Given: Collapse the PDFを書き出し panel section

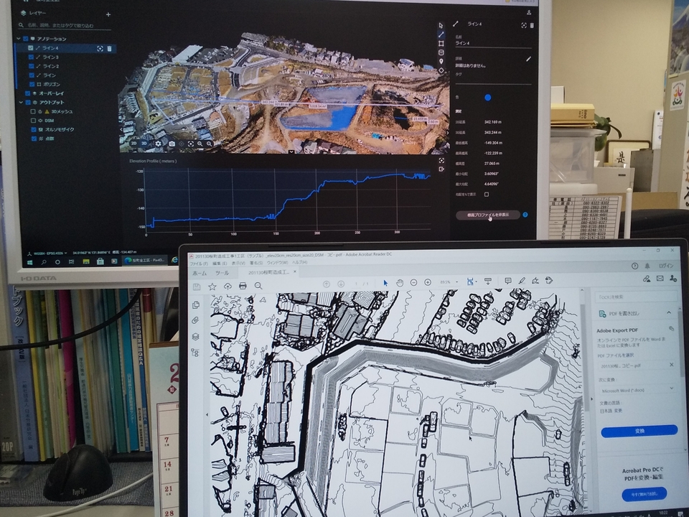Looking at the screenshot, I should point(669,312).
